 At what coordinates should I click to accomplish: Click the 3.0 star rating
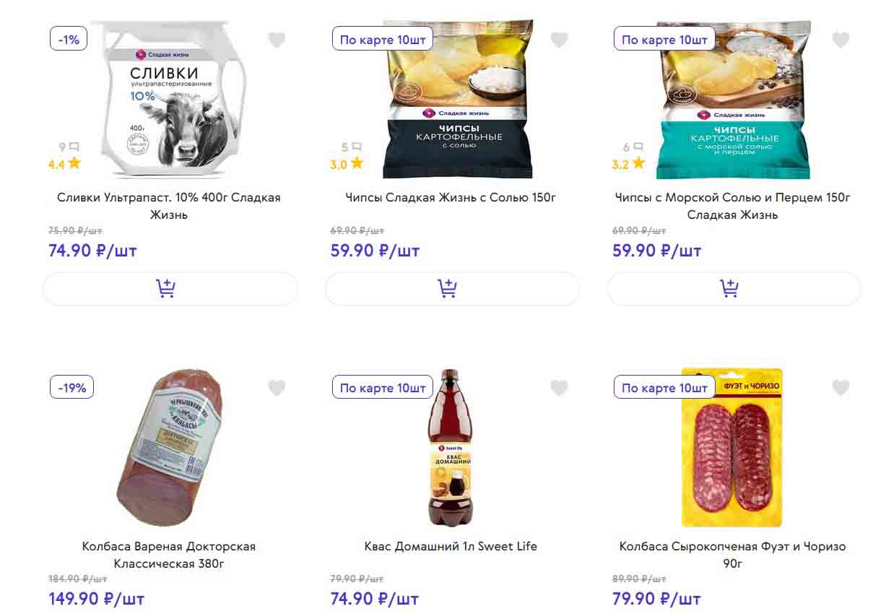[x=346, y=164]
